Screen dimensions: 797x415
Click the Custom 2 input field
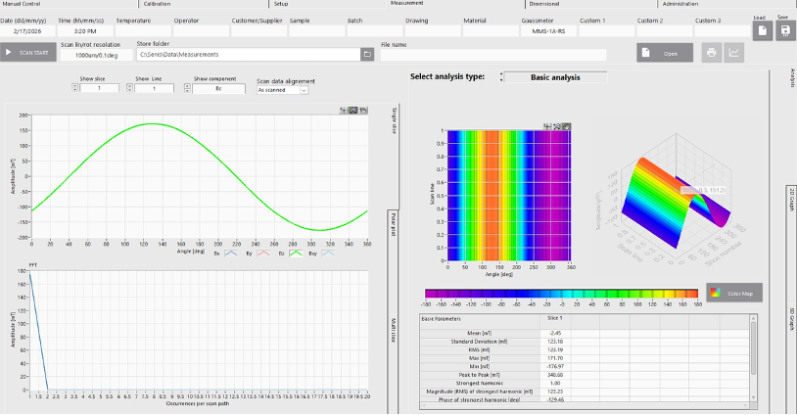pos(665,31)
